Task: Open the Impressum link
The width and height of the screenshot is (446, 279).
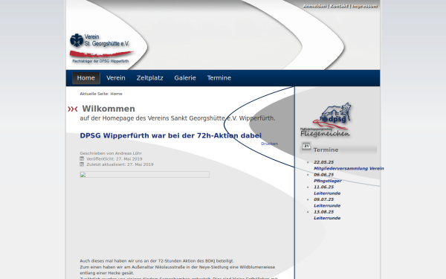Action: pos(365,6)
